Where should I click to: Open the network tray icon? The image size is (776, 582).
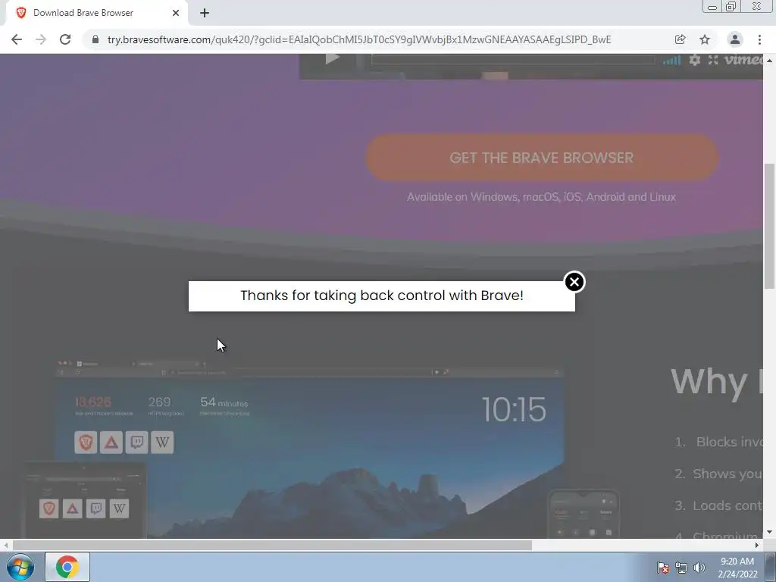click(x=681, y=568)
